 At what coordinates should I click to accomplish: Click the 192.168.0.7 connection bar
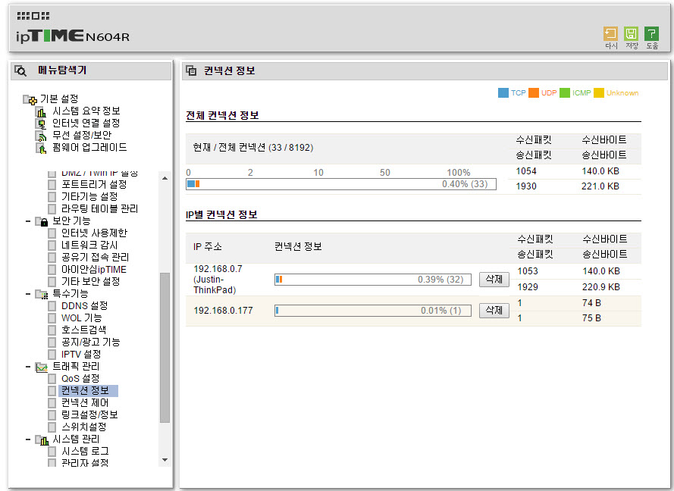pos(373,280)
